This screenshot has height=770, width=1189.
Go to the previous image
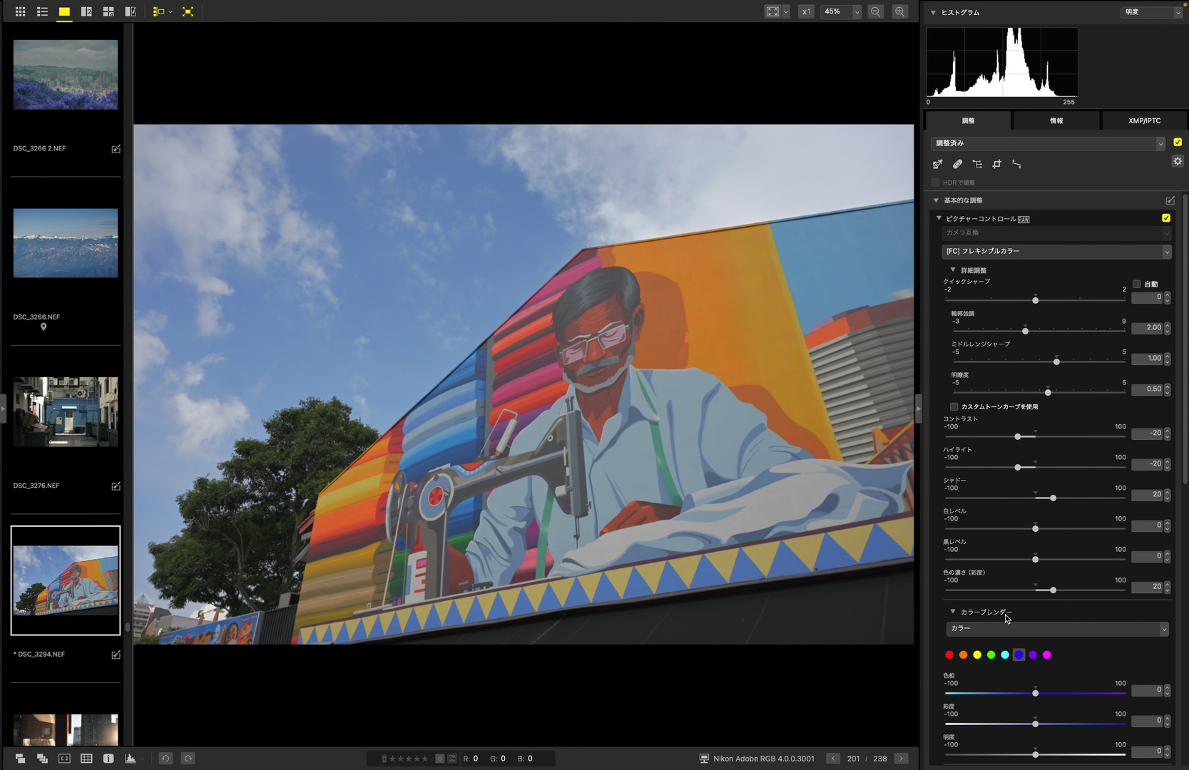[x=833, y=759]
